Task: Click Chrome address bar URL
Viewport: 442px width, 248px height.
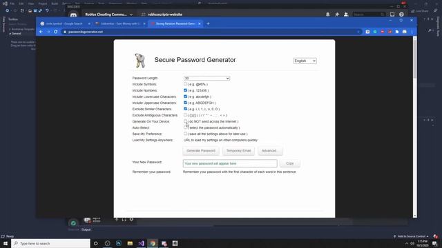Action: [86, 32]
